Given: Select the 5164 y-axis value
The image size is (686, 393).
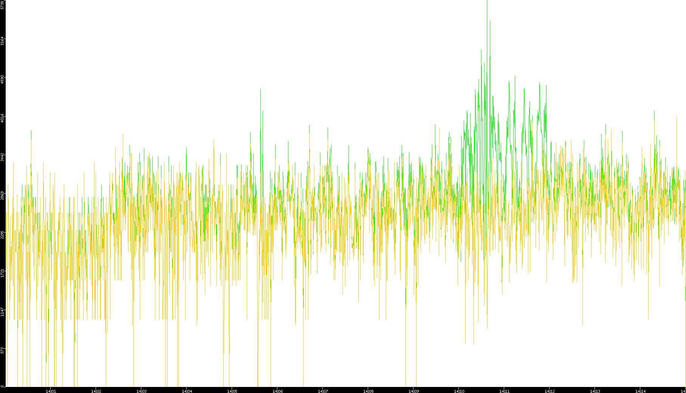Looking at the screenshot, I should coord(2,41).
